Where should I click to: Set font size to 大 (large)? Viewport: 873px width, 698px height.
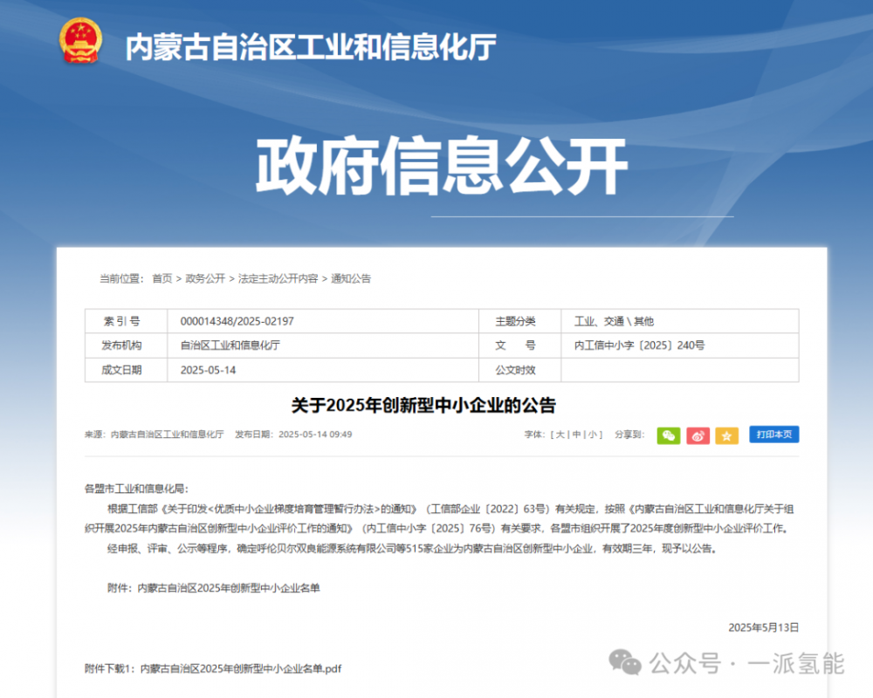[x=560, y=435]
